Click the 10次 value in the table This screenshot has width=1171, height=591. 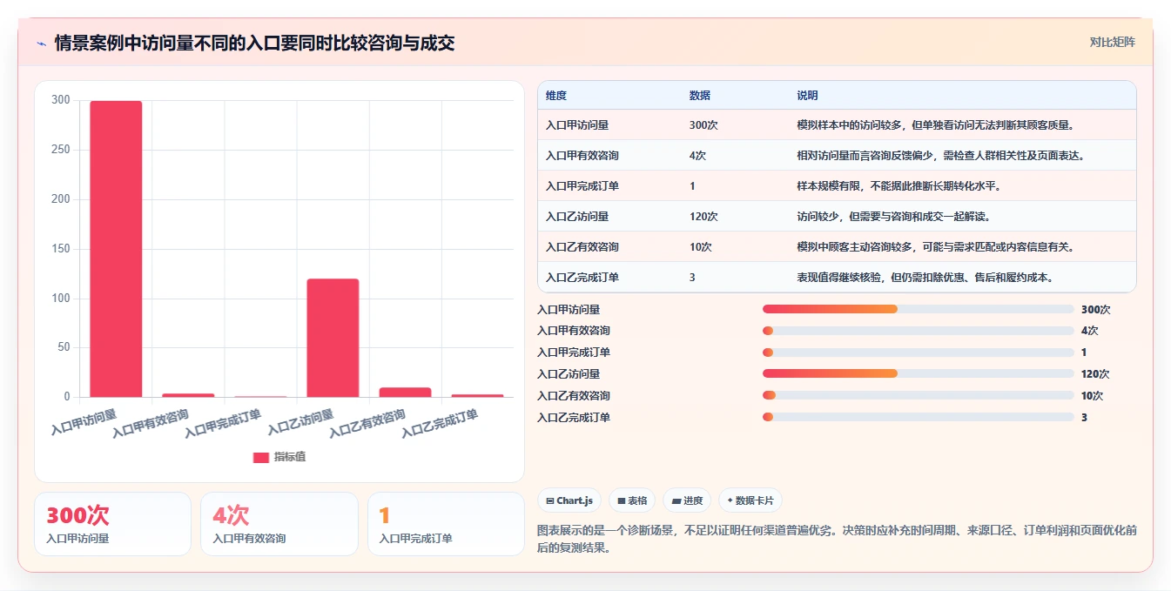click(701, 247)
